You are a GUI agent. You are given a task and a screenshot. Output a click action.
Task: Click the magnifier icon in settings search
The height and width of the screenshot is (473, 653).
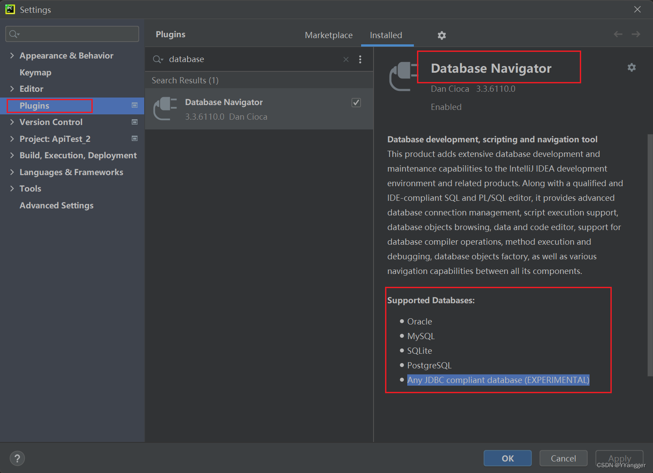[14, 34]
